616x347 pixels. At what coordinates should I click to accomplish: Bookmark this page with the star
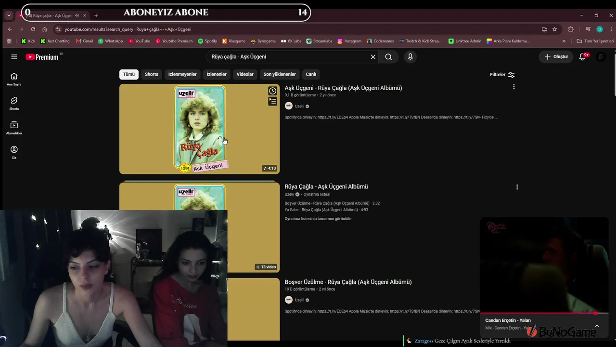(x=555, y=29)
